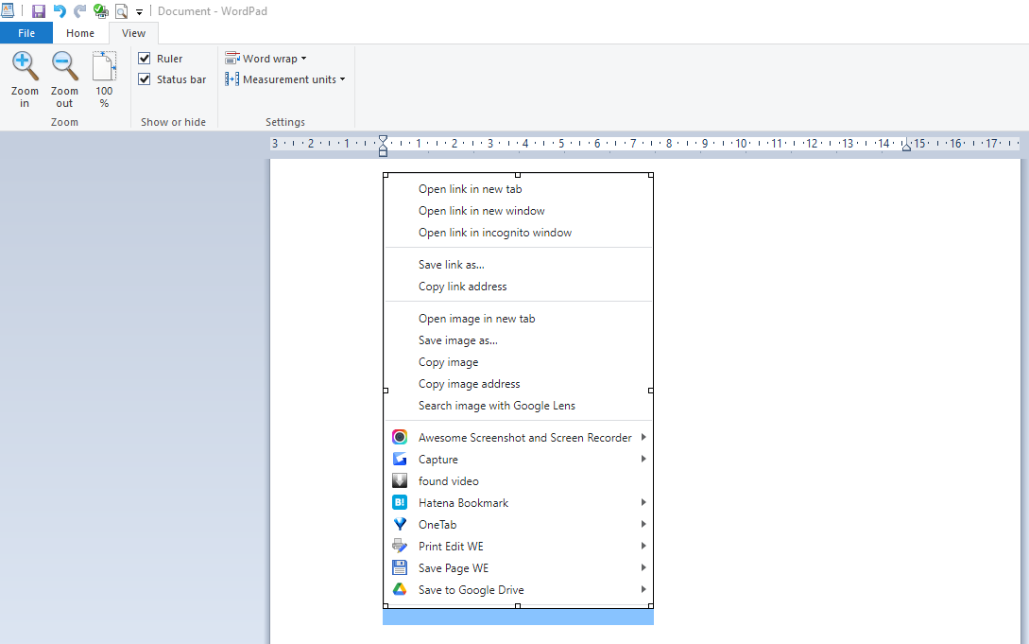Reset zoom to 100 %
This screenshot has width=1029, height=644.
pyautogui.click(x=104, y=79)
